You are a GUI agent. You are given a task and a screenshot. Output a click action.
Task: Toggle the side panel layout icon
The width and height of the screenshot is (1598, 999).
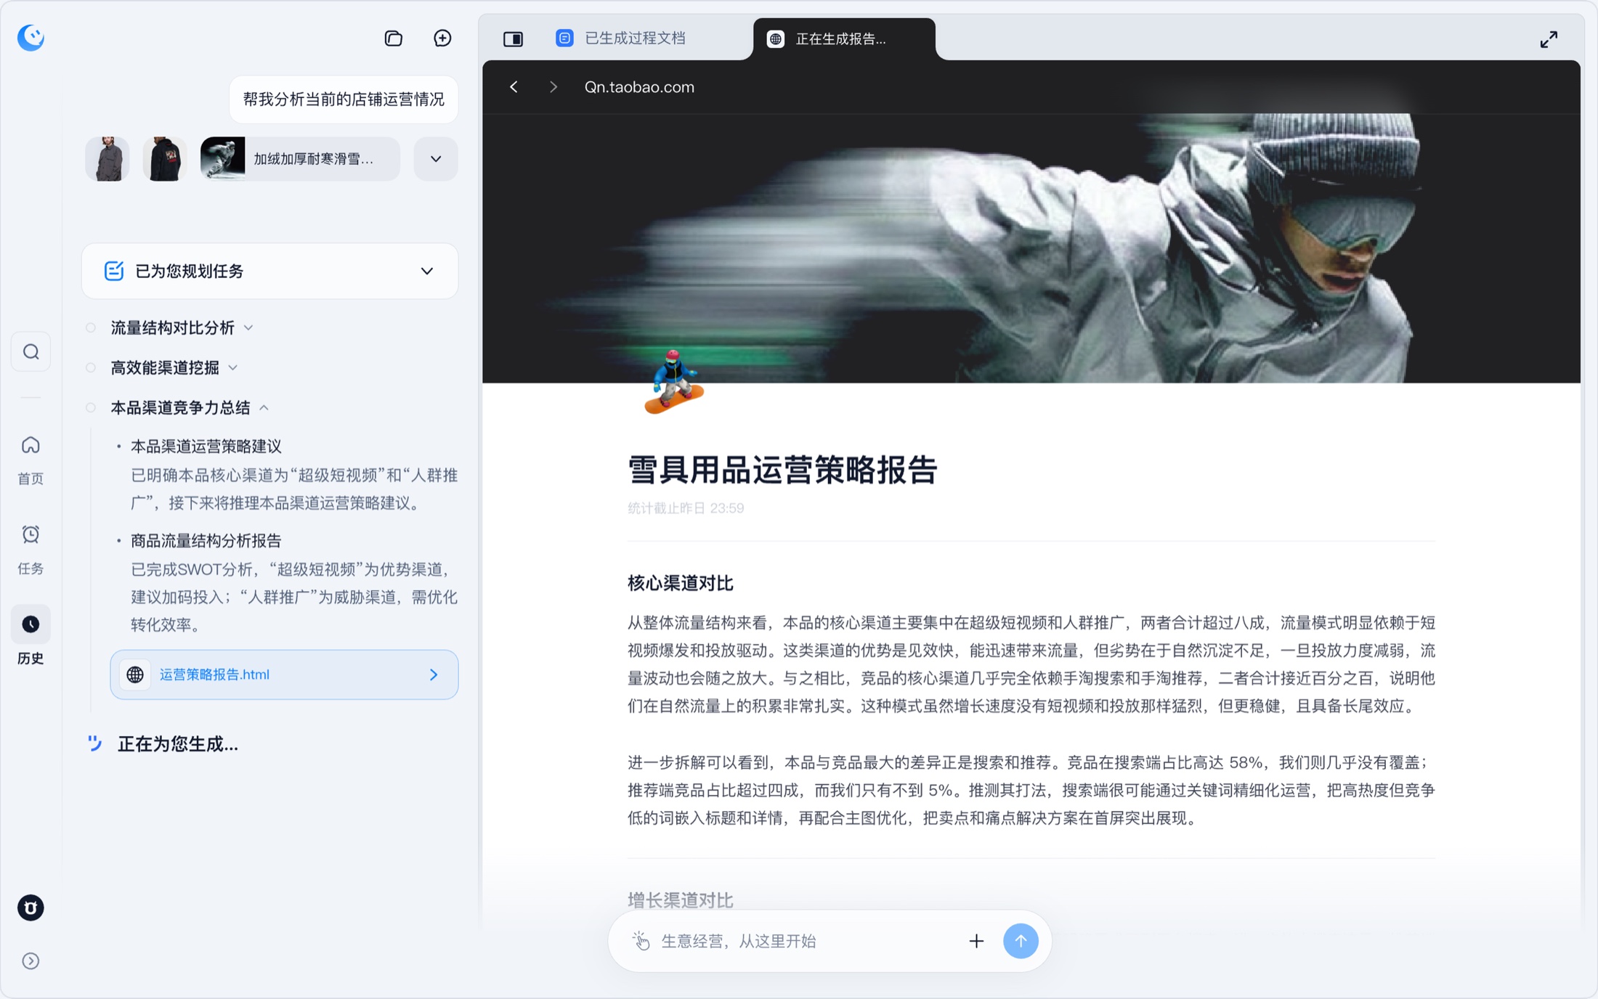click(x=513, y=38)
